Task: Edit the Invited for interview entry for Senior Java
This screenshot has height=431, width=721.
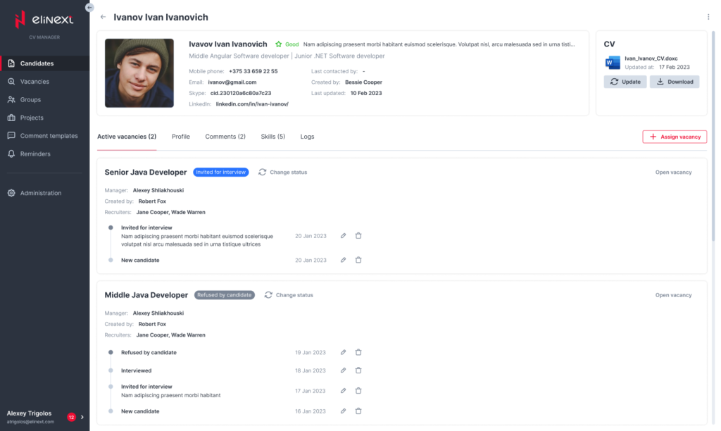Action: 343,236
